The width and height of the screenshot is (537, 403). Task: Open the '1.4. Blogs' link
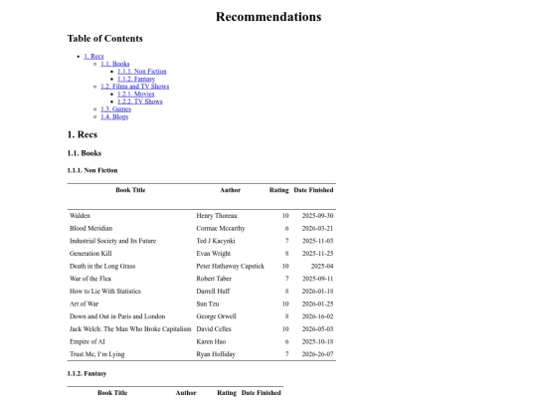pyautogui.click(x=114, y=116)
